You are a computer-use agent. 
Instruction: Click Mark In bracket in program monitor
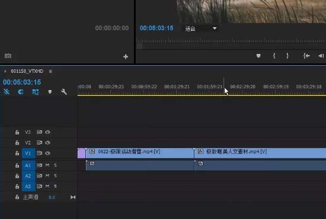(x=274, y=56)
